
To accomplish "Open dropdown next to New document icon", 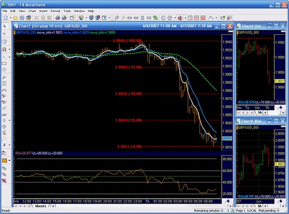I will click(11, 18).
